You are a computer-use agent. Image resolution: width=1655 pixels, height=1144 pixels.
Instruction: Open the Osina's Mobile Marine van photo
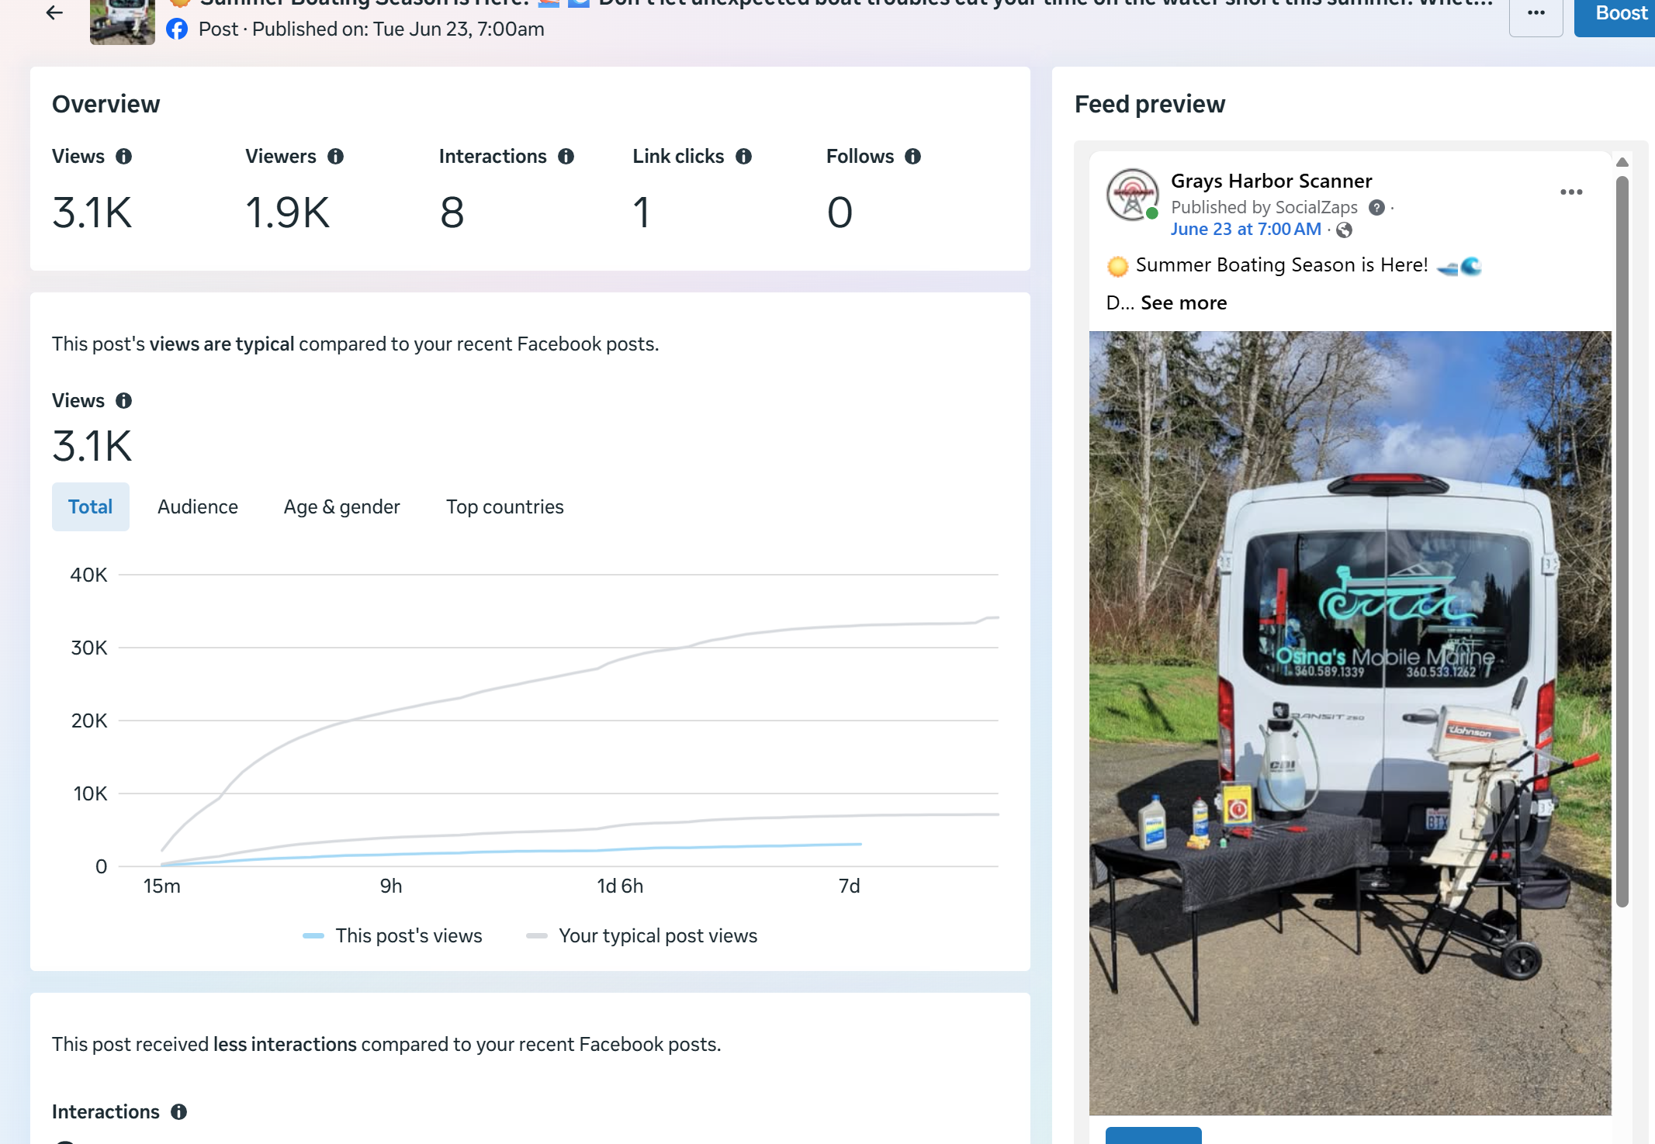(x=1350, y=723)
